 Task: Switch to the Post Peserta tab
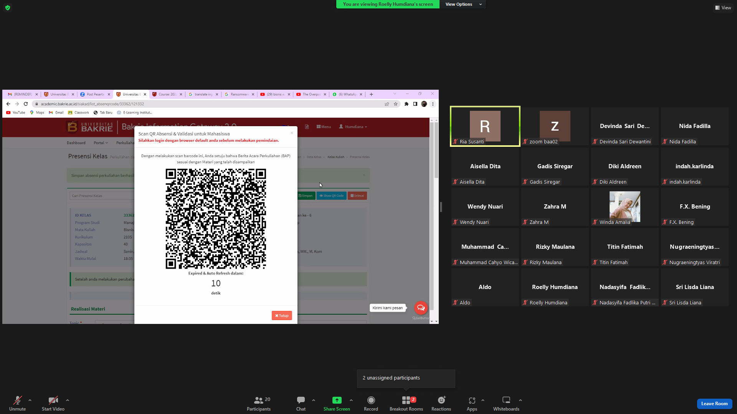(94, 94)
